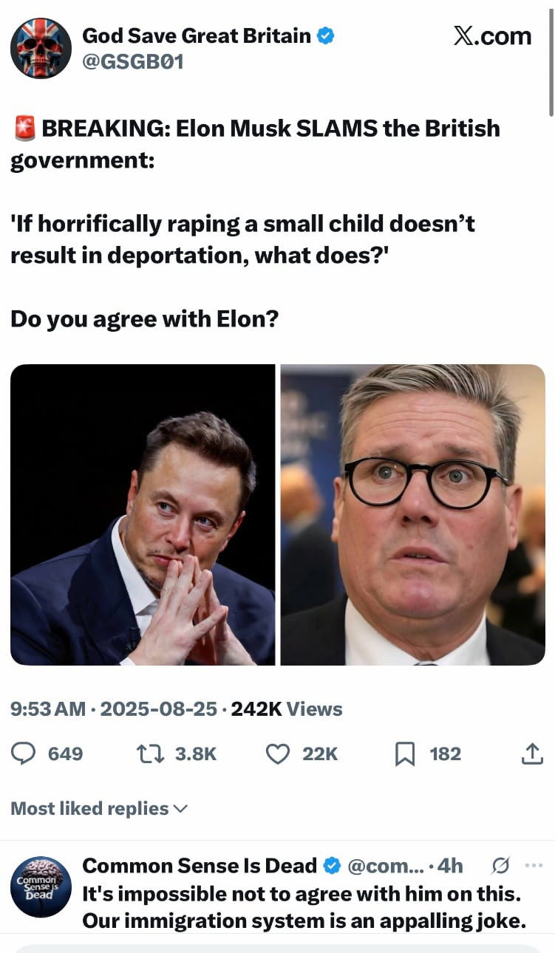Open the Common Sense Is Dead username
The width and height of the screenshot is (555, 953).
click(x=200, y=865)
